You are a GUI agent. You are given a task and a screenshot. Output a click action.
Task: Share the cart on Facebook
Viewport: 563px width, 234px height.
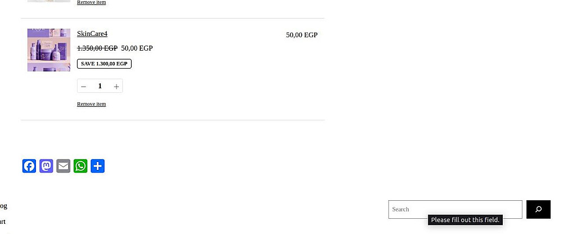click(x=29, y=166)
